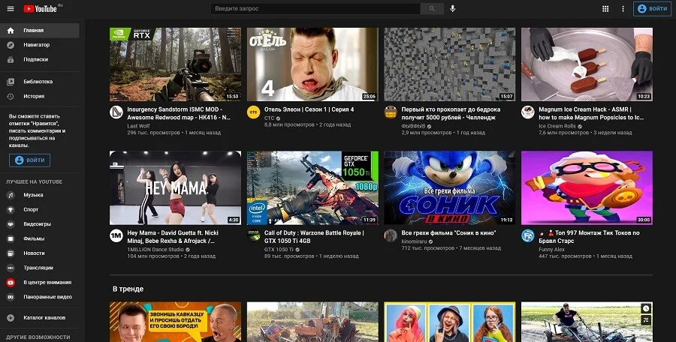Open История in sidebar
The image size is (676, 342).
tap(34, 96)
